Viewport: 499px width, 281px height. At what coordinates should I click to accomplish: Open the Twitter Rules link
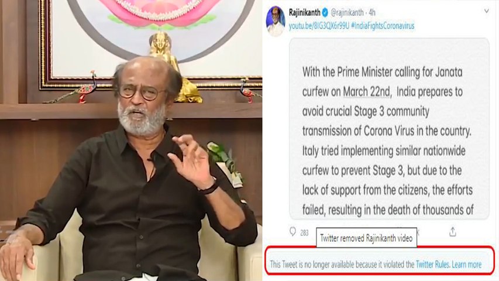point(432,265)
